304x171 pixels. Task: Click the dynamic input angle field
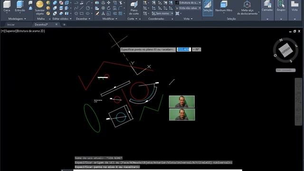pyautogui.click(x=196, y=49)
